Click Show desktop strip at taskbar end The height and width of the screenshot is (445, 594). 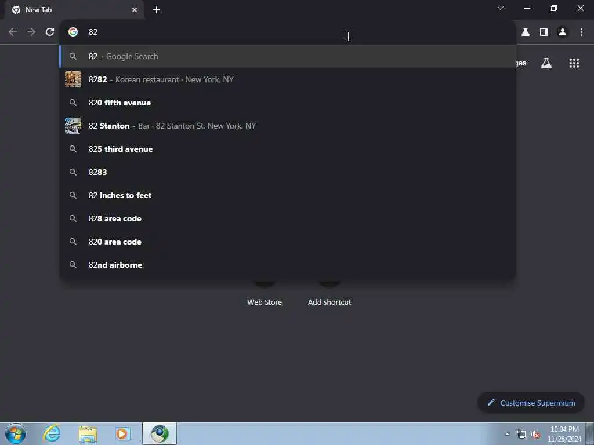tap(590, 433)
